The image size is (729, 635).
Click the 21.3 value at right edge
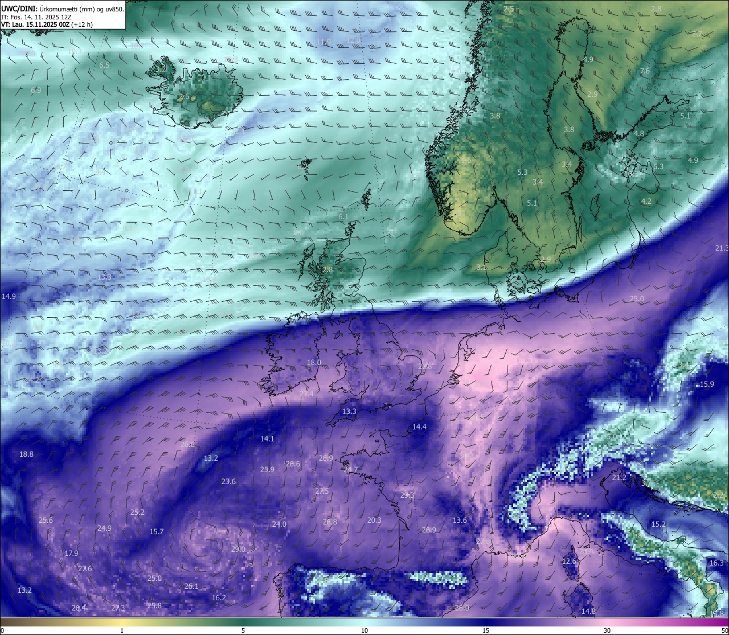pos(722,248)
